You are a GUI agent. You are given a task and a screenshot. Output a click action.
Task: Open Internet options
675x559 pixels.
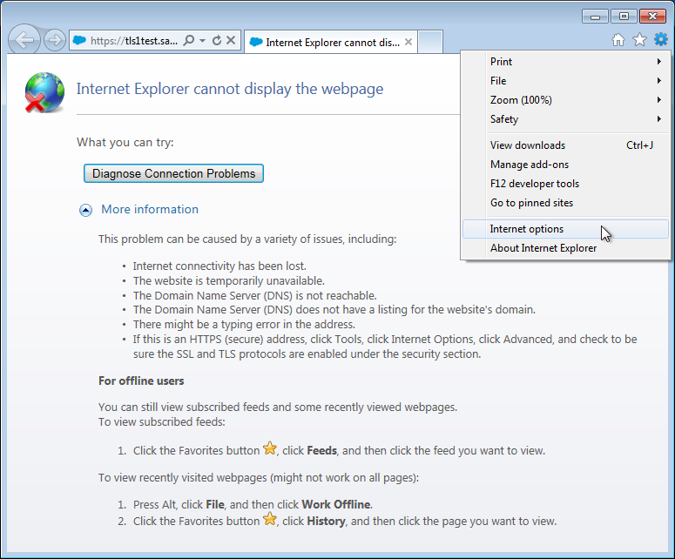pos(565,229)
